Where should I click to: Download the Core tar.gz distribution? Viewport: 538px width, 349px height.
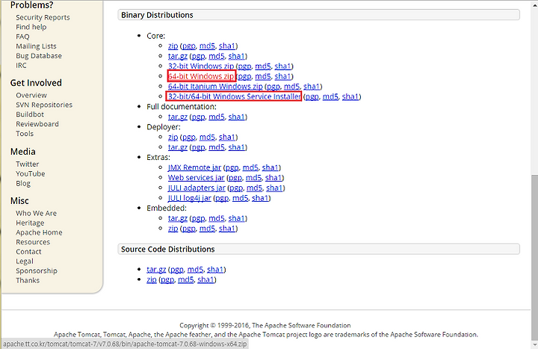pyautogui.click(x=177, y=56)
